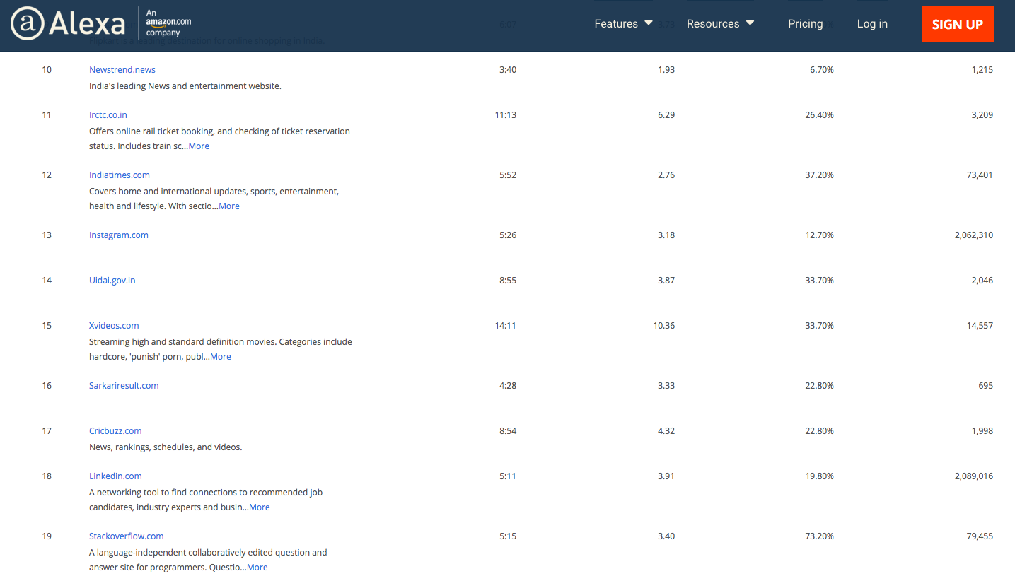This screenshot has width=1015, height=576.
Task: Select the 2,062,310 value for Instagram.com
Action: [x=974, y=235]
